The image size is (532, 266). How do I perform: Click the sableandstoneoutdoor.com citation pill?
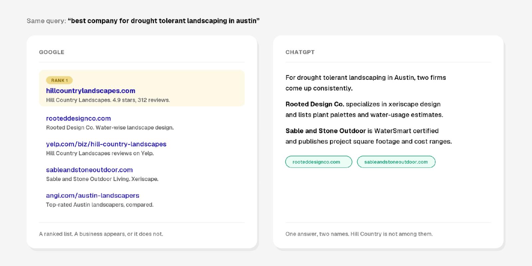(396, 162)
